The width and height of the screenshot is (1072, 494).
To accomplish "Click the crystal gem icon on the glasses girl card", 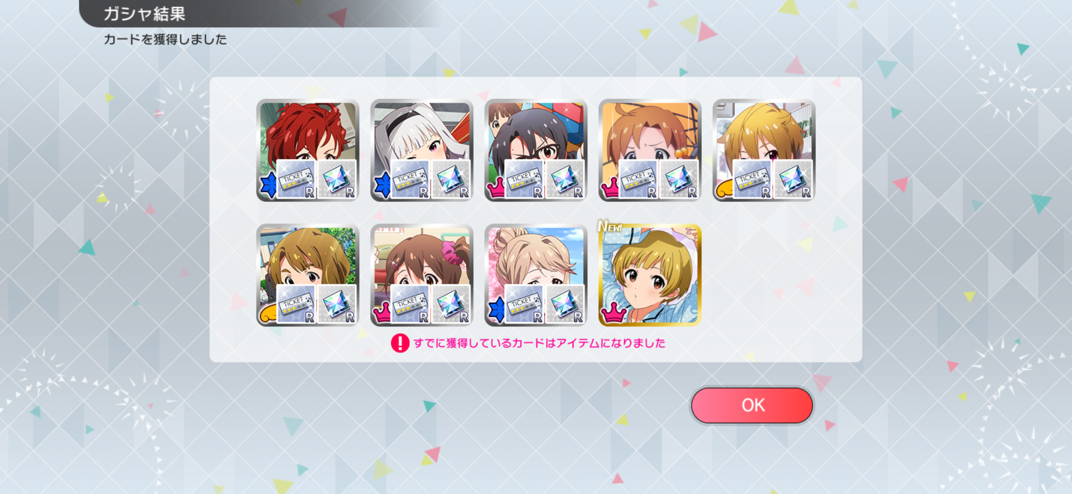I will click(x=565, y=179).
